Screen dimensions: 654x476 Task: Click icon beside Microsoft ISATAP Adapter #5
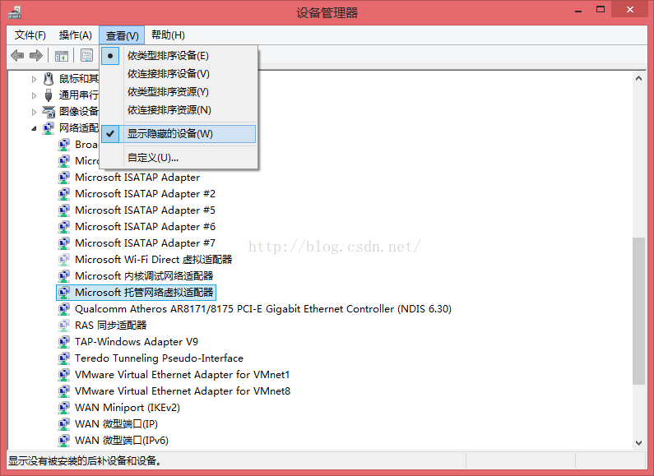(x=64, y=210)
